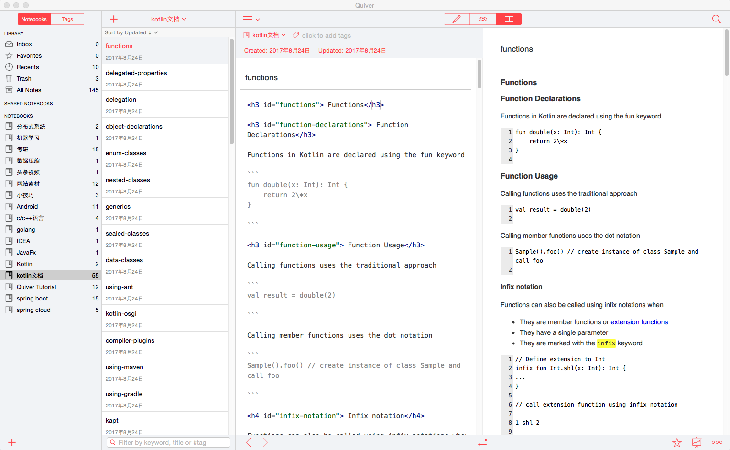Open the 数据压缩 notebook
The width and height of the screenshot is (730, 450).
click(51, 161)
